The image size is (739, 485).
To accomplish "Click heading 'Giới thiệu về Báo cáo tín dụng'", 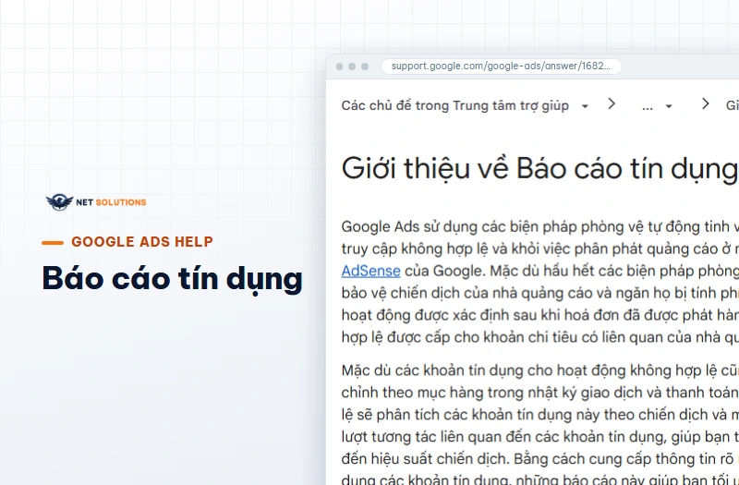I will (x=539, y=168).
